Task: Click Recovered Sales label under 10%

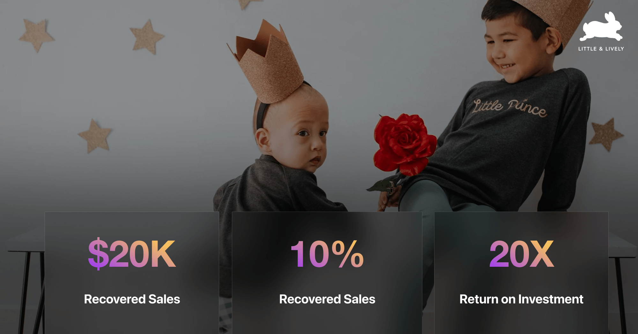Action: pos(327,299)
